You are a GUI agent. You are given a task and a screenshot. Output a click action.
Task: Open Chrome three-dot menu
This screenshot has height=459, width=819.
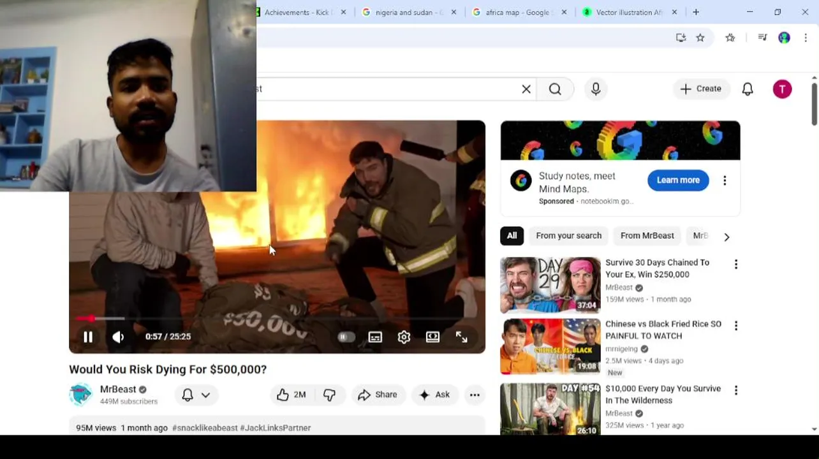tap(806, 38)
